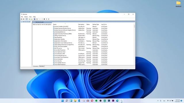Select Auto Time Zone Updater service
The height and width of the screenshot is (103, 184).
point(80,46)
